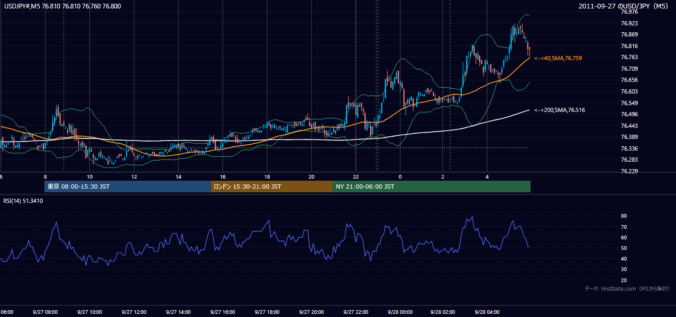
Task: Click the 9/27 10:00 time label
Action: pos(89,312)
